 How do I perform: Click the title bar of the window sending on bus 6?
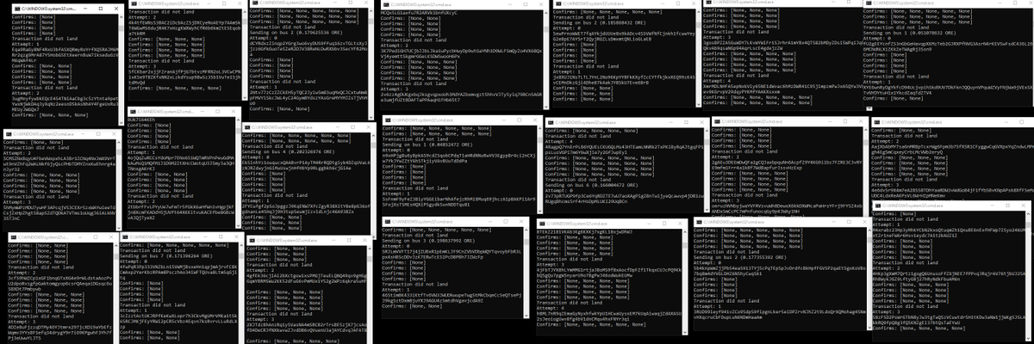click(626, 122)
